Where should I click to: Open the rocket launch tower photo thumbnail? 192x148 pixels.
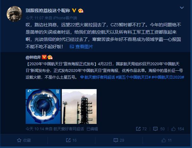point(79,106)
